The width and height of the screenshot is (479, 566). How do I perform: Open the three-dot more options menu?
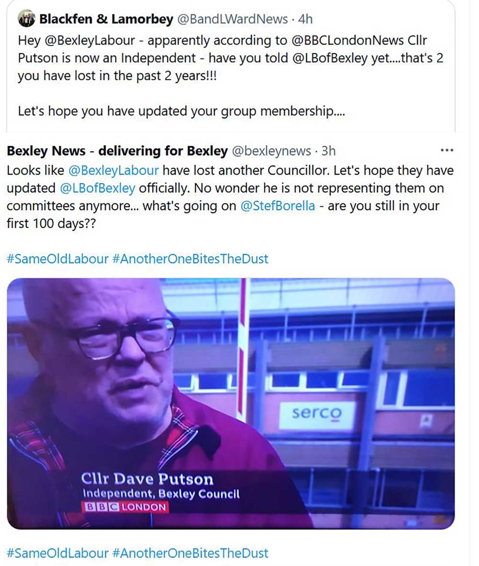click(x=447, y=150)
